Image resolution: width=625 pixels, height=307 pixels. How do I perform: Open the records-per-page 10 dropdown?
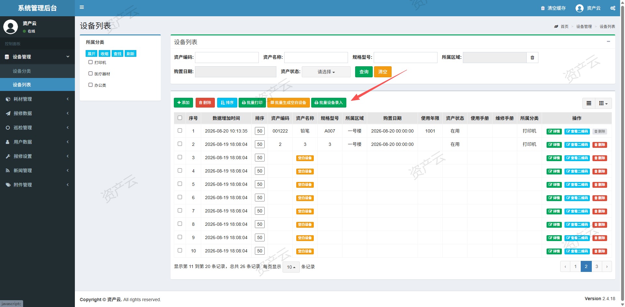click(x=291, y=267)
